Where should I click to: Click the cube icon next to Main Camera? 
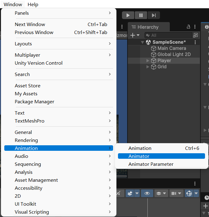[x=154, y=48]
